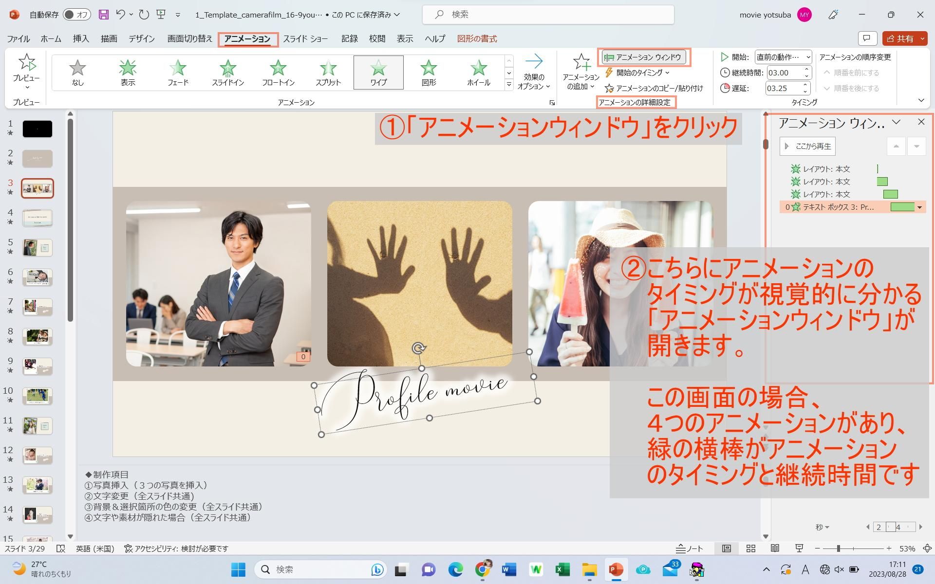
Task: Open Add Animation (アニメーションの追加)
Action: (x=581, y=72)
